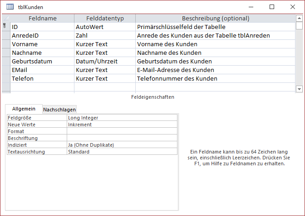
Task: Click the row selector of the Vorname row
Action: pos(6,44)
